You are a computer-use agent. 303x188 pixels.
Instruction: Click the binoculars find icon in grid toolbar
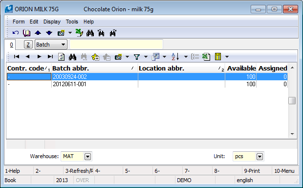coord(72,57)
